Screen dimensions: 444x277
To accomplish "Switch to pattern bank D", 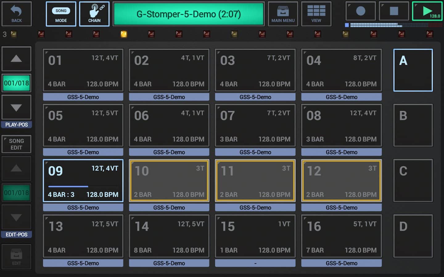I will point(413,236).
